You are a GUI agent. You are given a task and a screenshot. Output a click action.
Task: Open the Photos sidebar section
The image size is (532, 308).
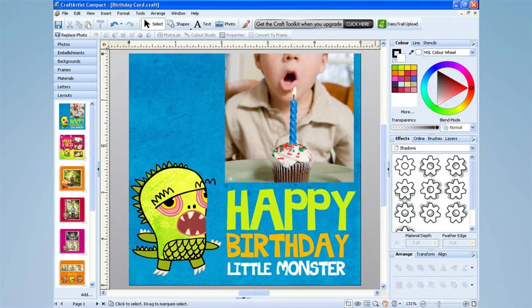(x=75, y=44)
